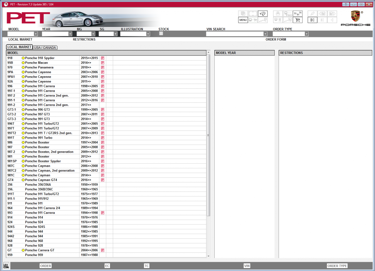Image resolution: width=375 pixels, height=271 pixels.
Task: Select the Porsche Panamera row
Action: point(106,67)
